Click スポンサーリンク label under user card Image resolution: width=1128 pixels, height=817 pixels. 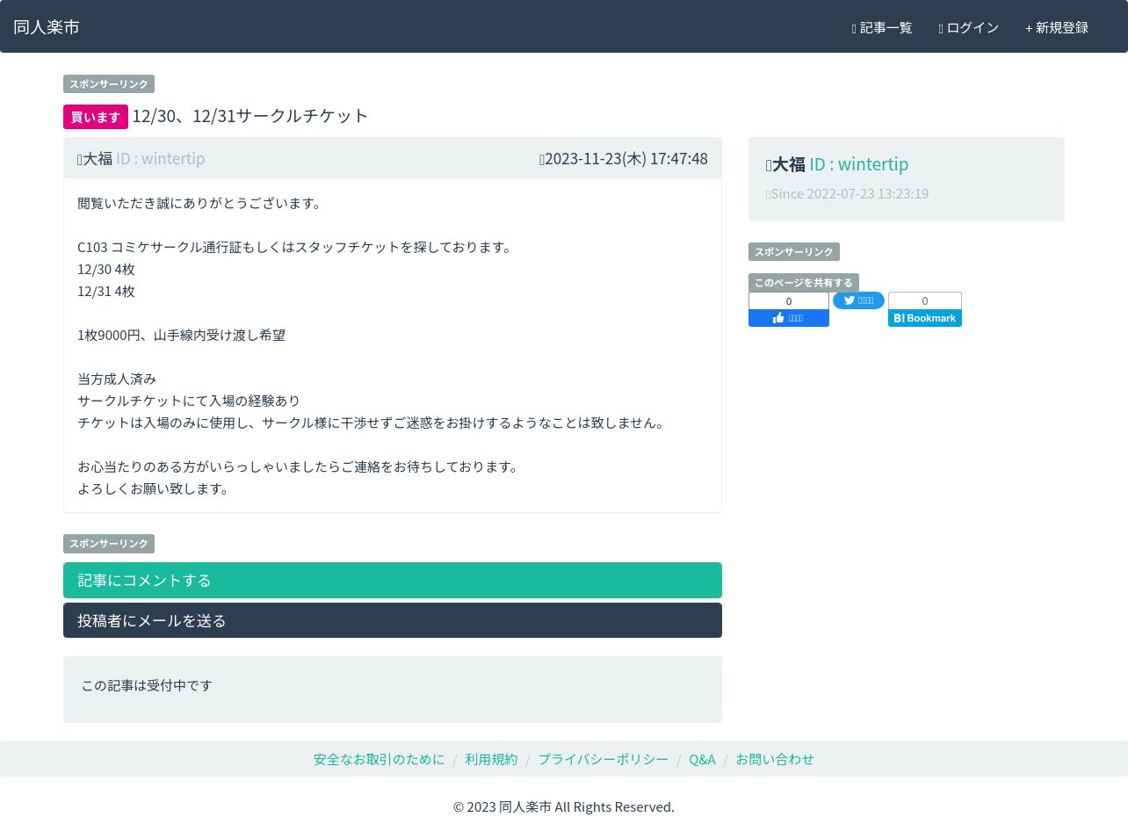[794, 252]
